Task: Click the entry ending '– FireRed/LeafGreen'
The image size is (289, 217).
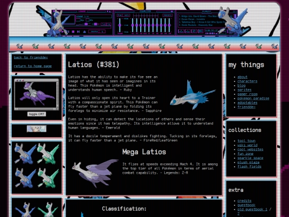Action: point(142,138)
